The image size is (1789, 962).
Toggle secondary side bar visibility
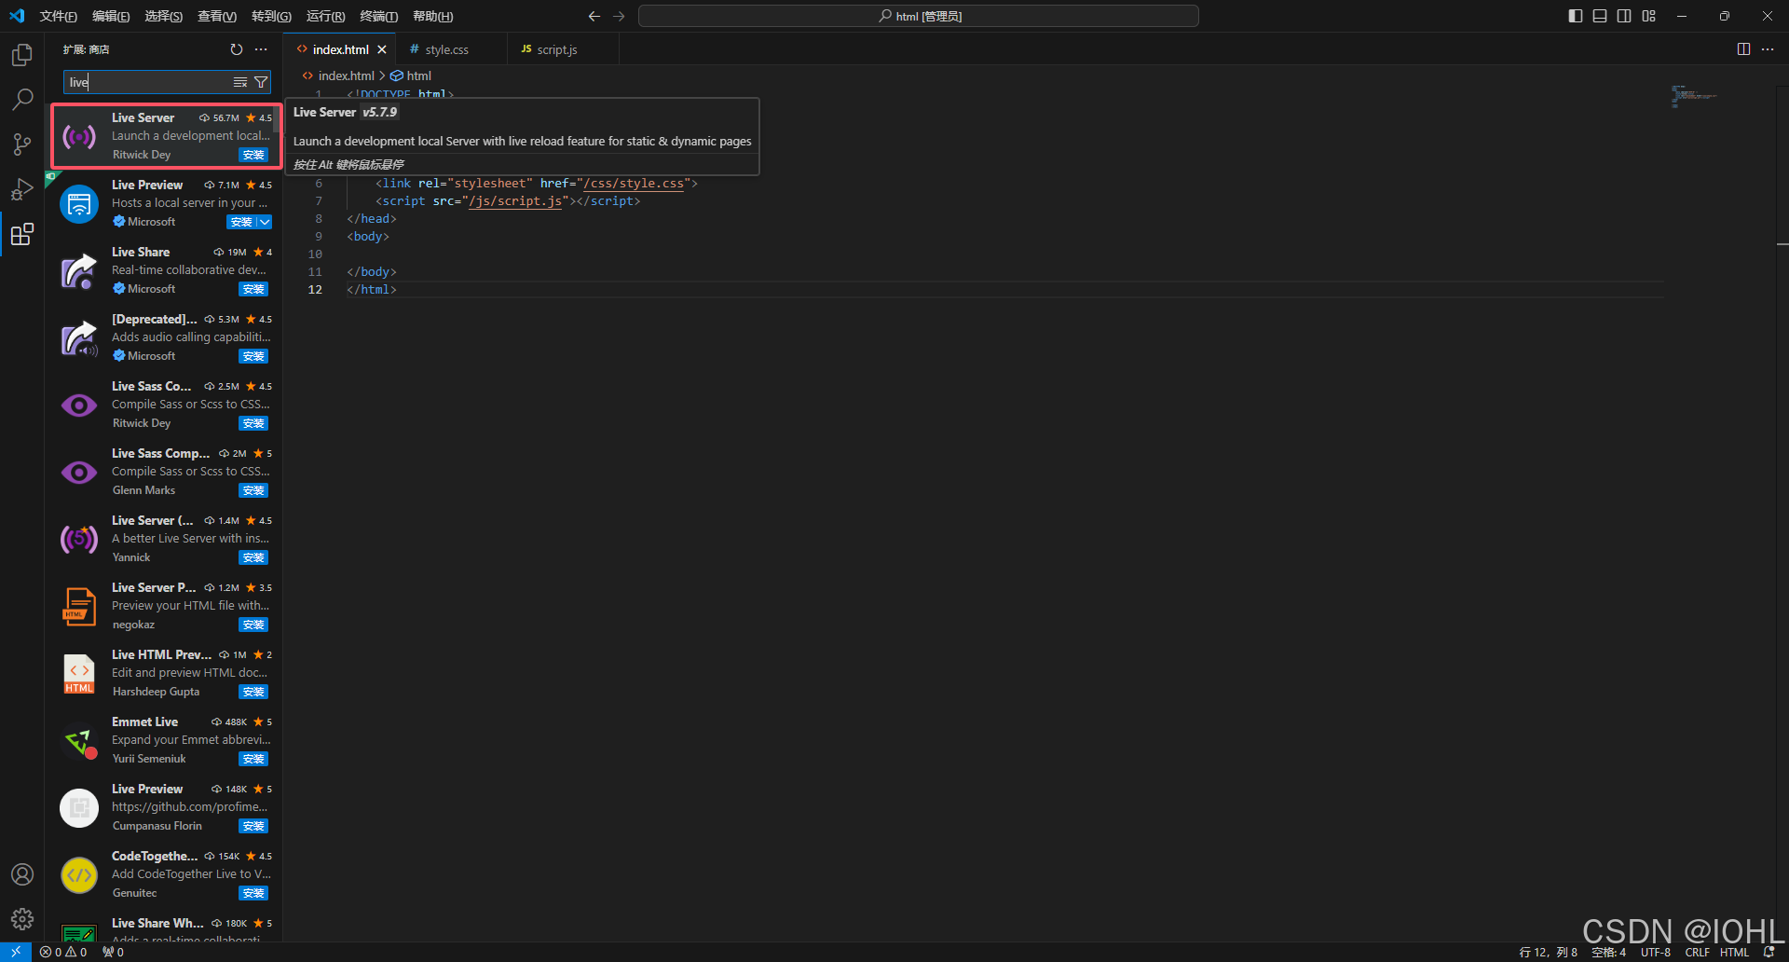(x=1624, y=16)
